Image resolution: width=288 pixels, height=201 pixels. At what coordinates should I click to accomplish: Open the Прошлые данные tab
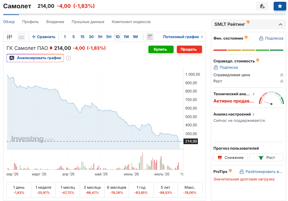tap(88, 22)
